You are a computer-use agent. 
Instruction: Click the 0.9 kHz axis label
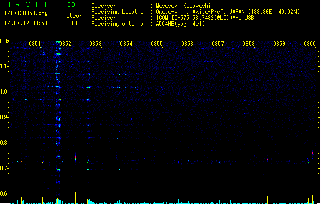click(x=5, y=117)
